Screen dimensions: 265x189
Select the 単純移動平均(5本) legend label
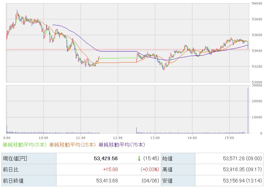pyautogui.click(x=25, y=145)
